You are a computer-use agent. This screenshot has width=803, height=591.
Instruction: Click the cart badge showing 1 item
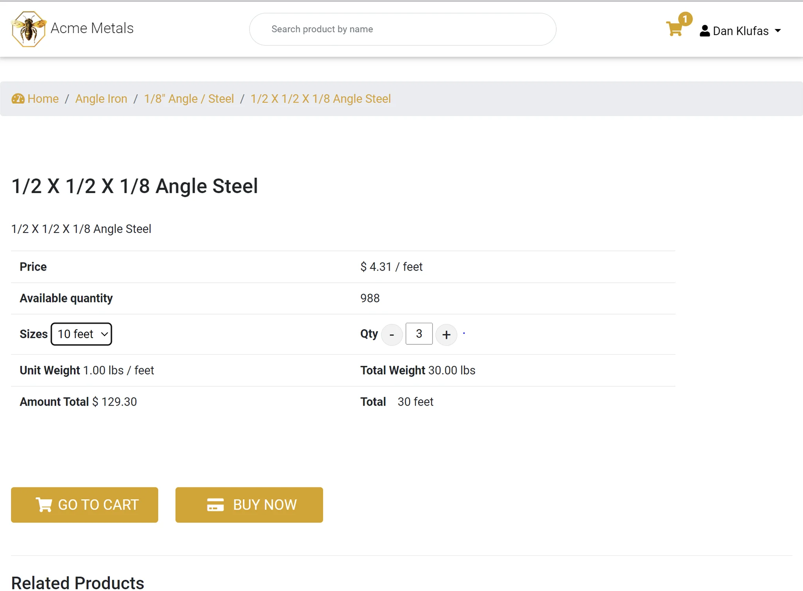point(685,19)
